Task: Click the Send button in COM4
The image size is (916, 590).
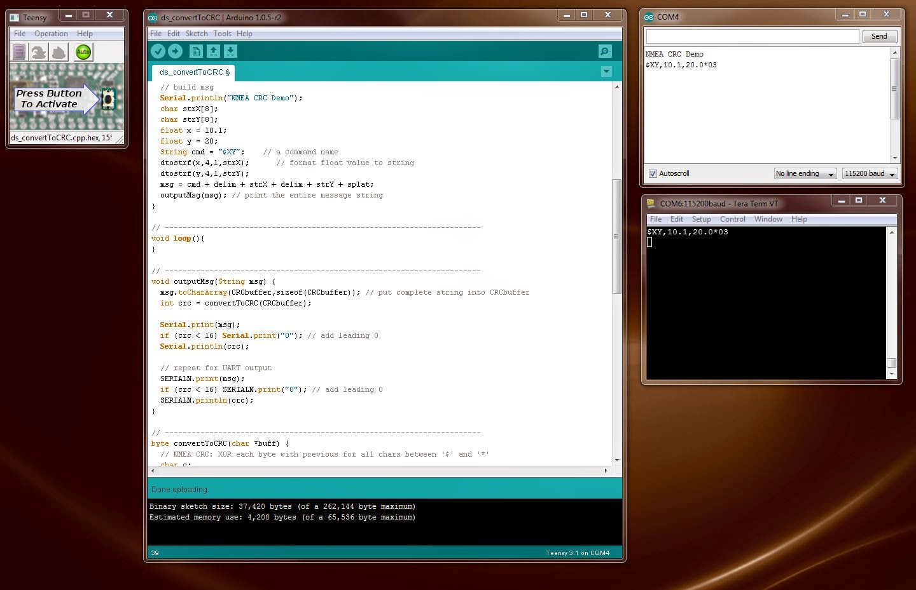Action: click(879, 36)
